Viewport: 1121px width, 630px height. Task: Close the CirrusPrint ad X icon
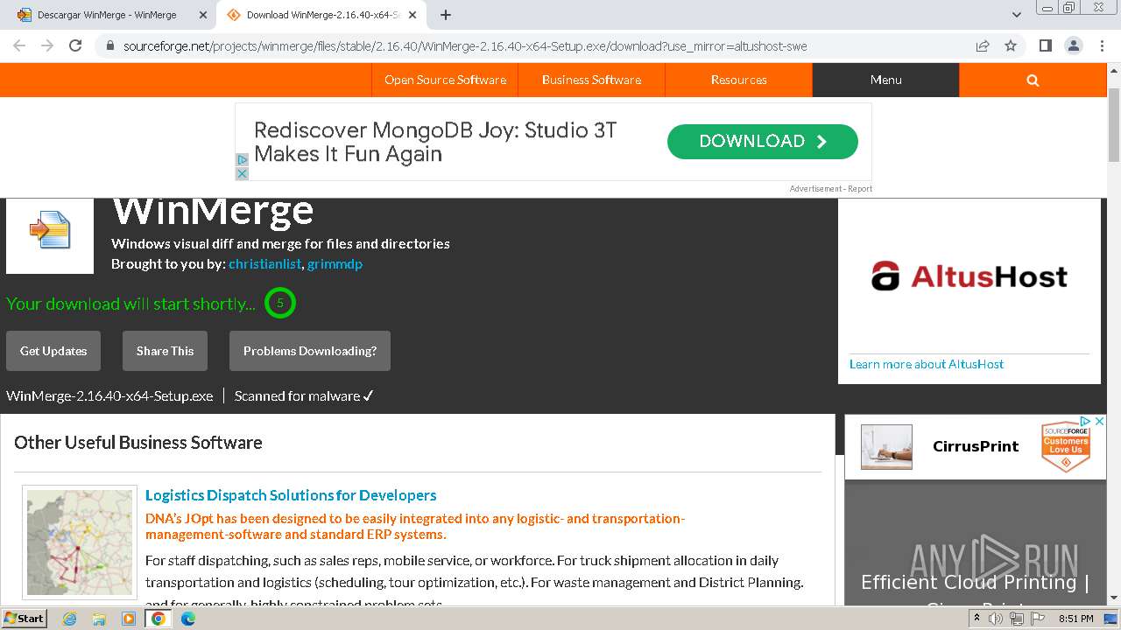click(x=1099, y=422)
